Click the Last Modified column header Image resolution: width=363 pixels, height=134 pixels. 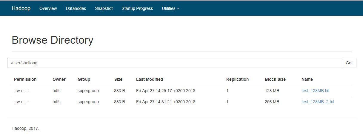[149, 79]
